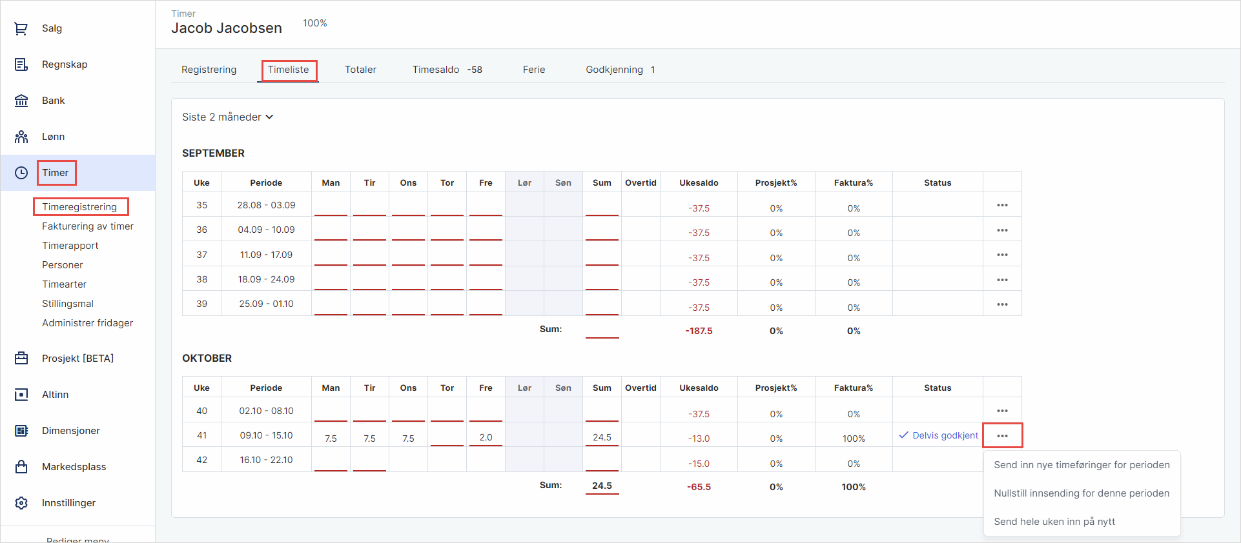This screenshot has width=1241, height=543.
Task: Click Monday hours field for week 41
Action: (x=331, y=438)
